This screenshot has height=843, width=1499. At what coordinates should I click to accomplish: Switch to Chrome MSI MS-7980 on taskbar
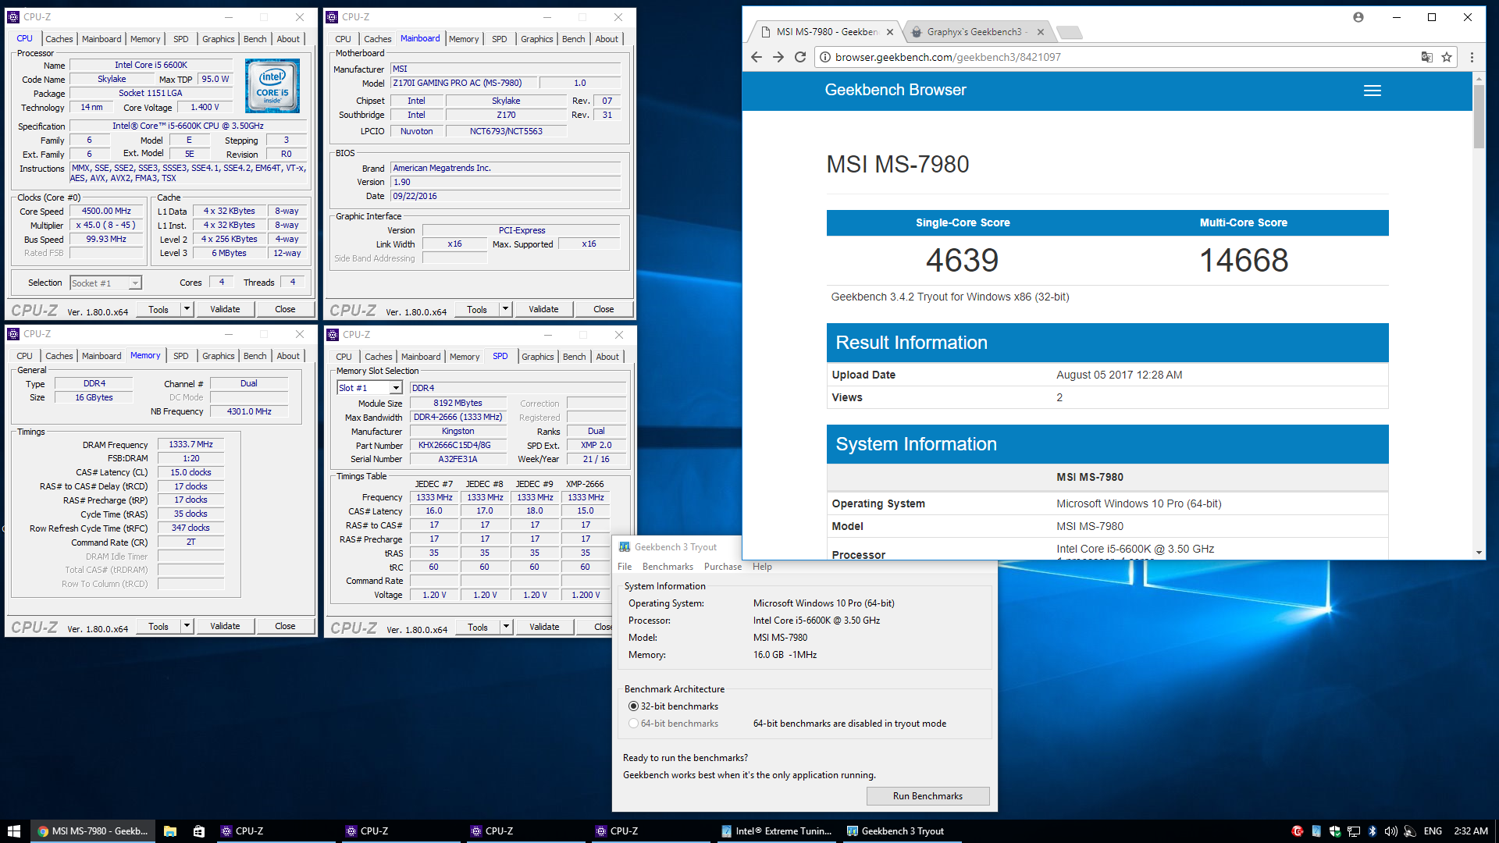click(93, 831)
